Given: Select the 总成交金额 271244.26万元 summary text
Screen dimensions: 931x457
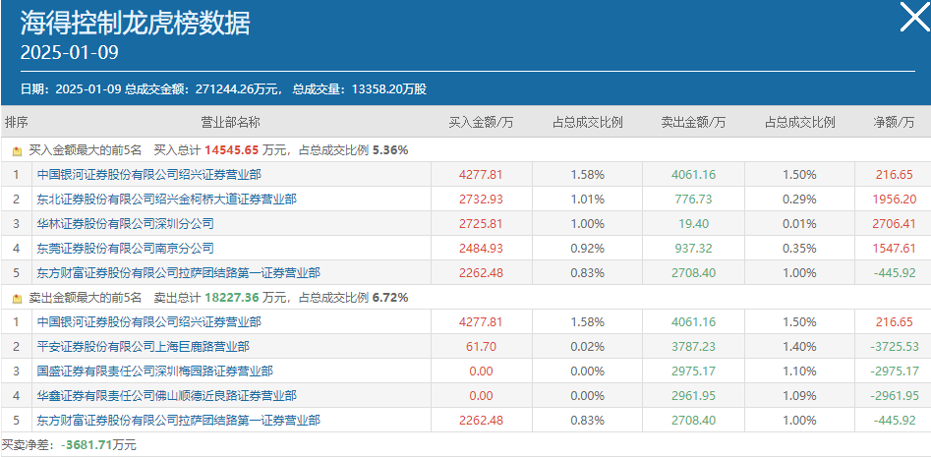Looking at the screenshot, I should coord(202,89).
